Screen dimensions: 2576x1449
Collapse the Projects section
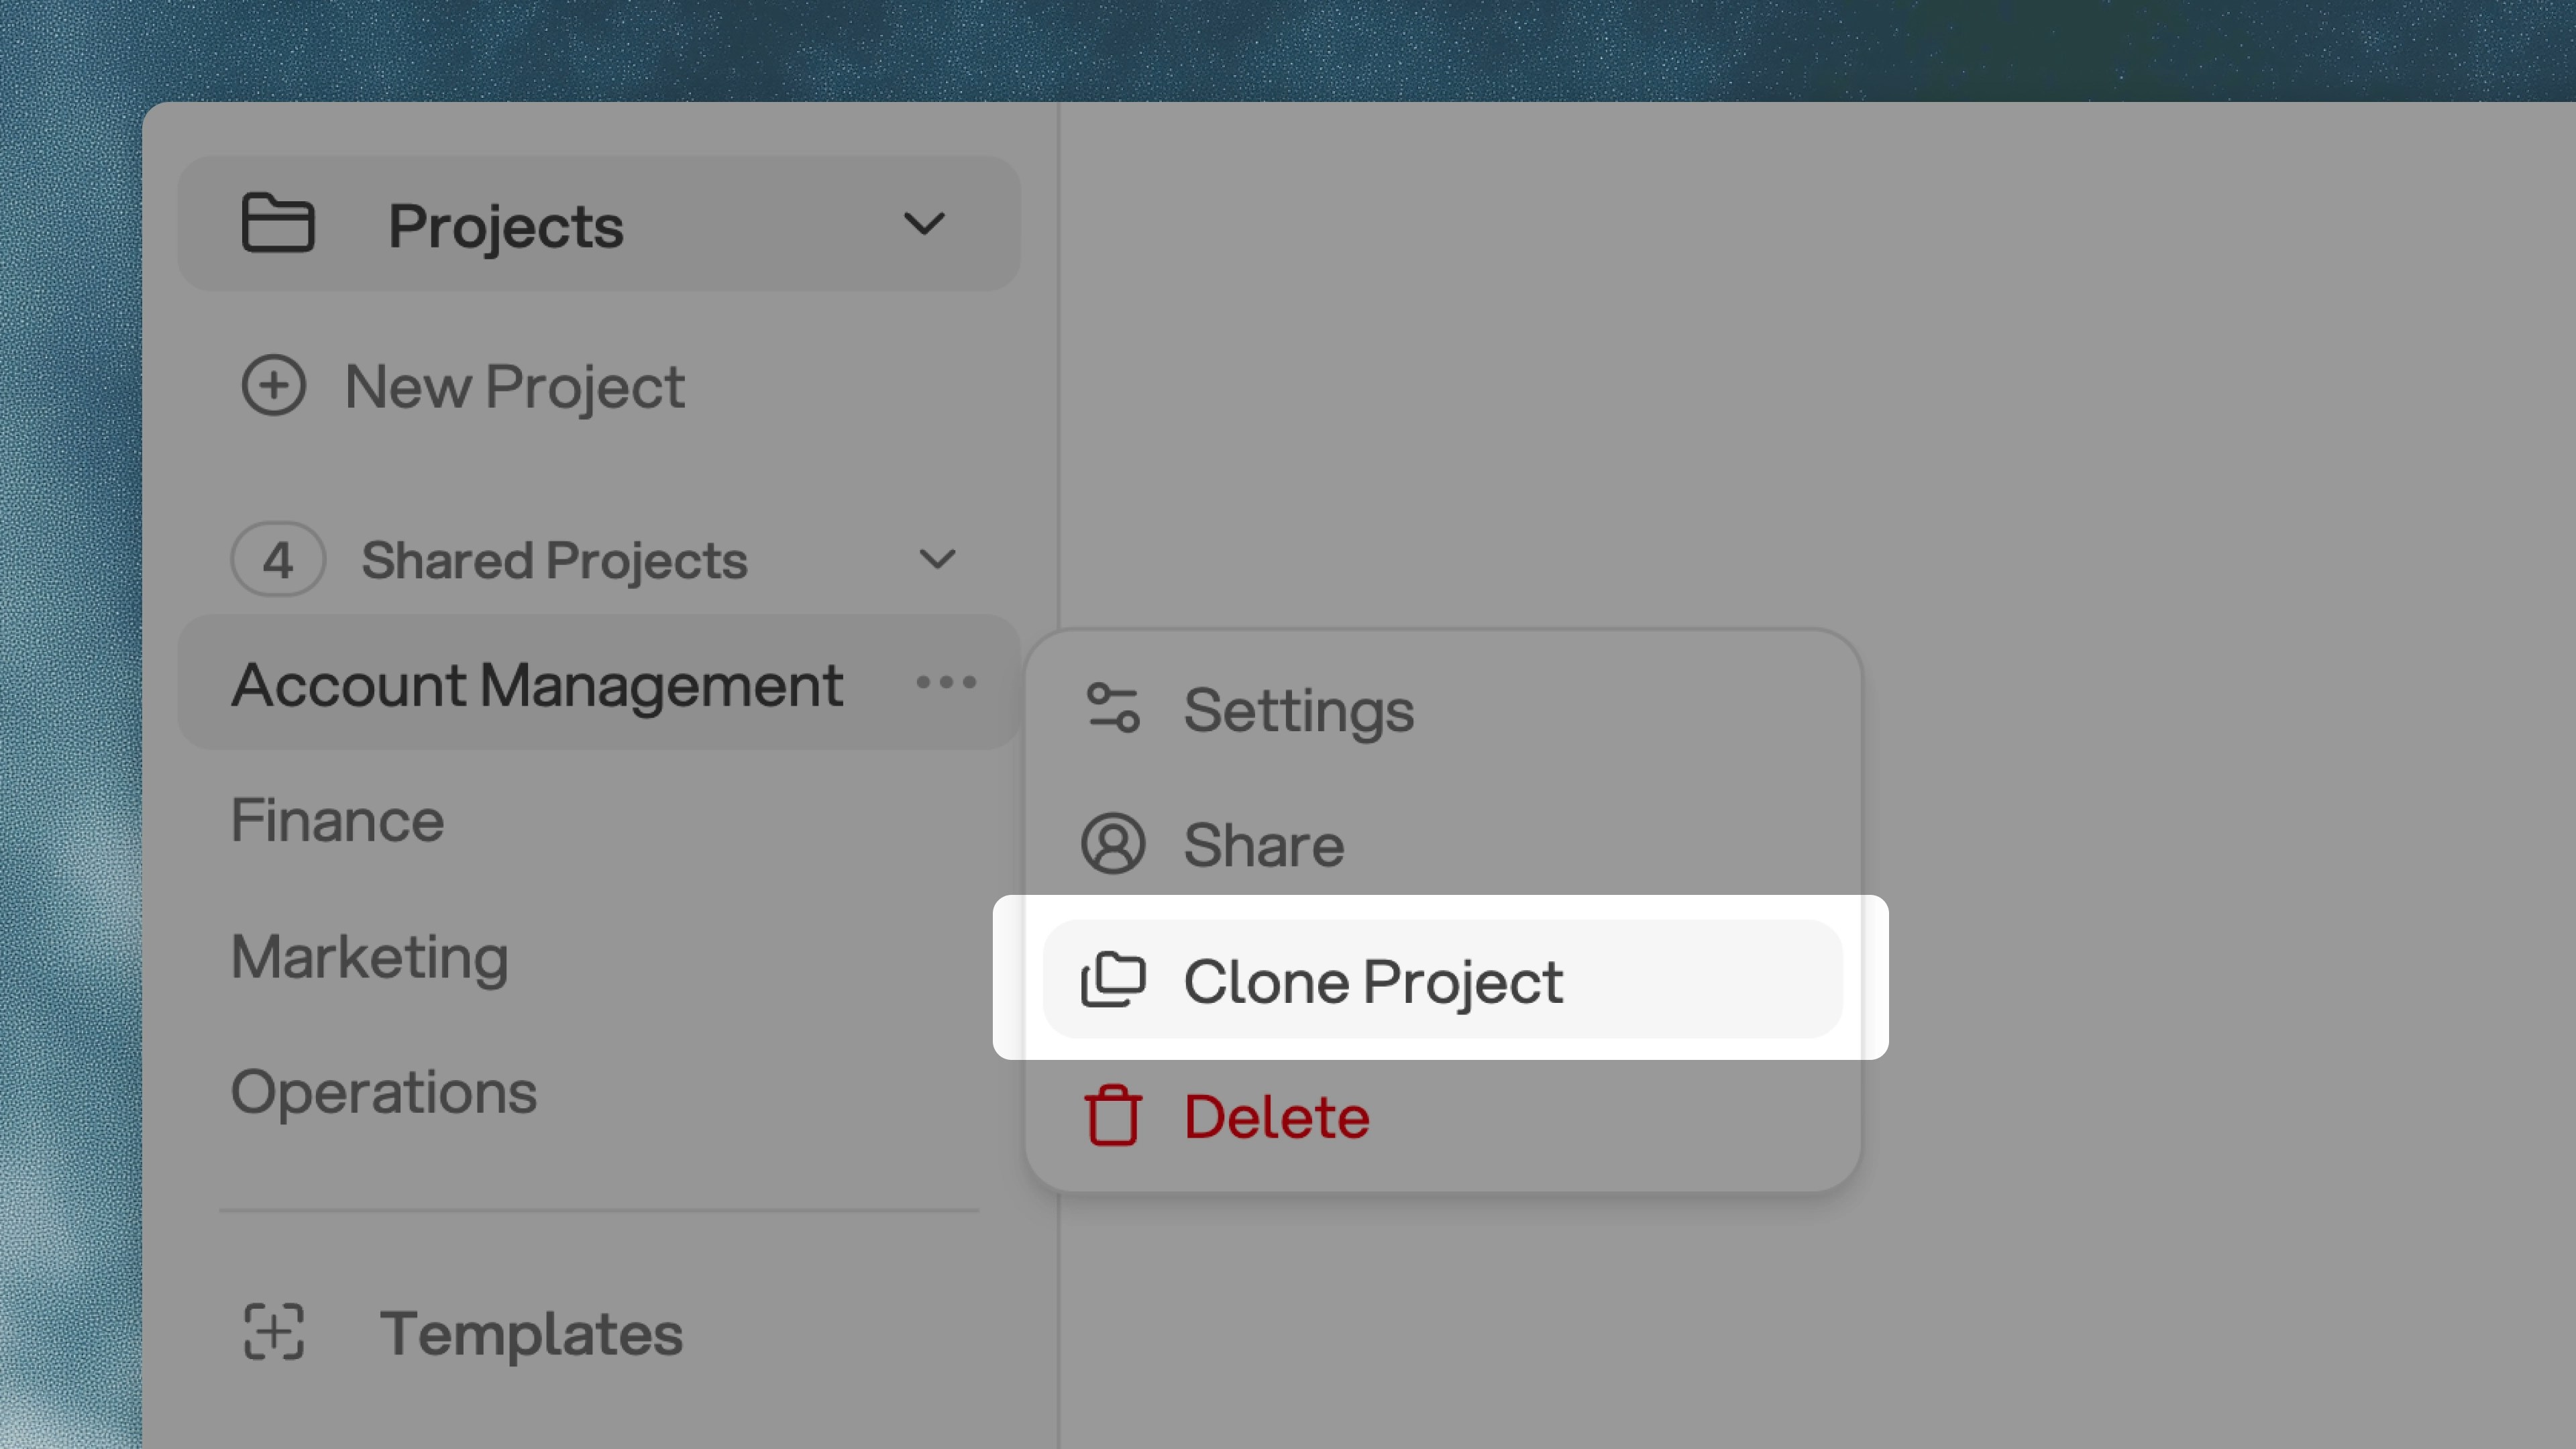point(925,223)
